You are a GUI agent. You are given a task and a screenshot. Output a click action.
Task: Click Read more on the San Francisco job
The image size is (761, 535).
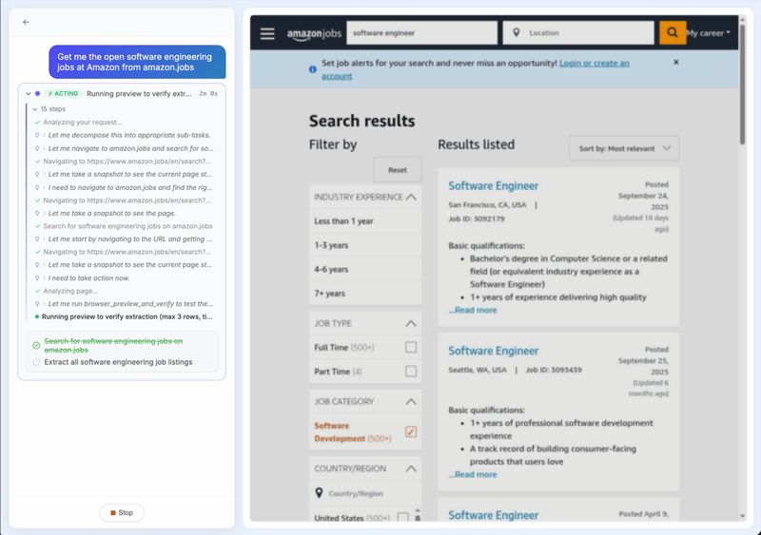(x=473, y=310)
